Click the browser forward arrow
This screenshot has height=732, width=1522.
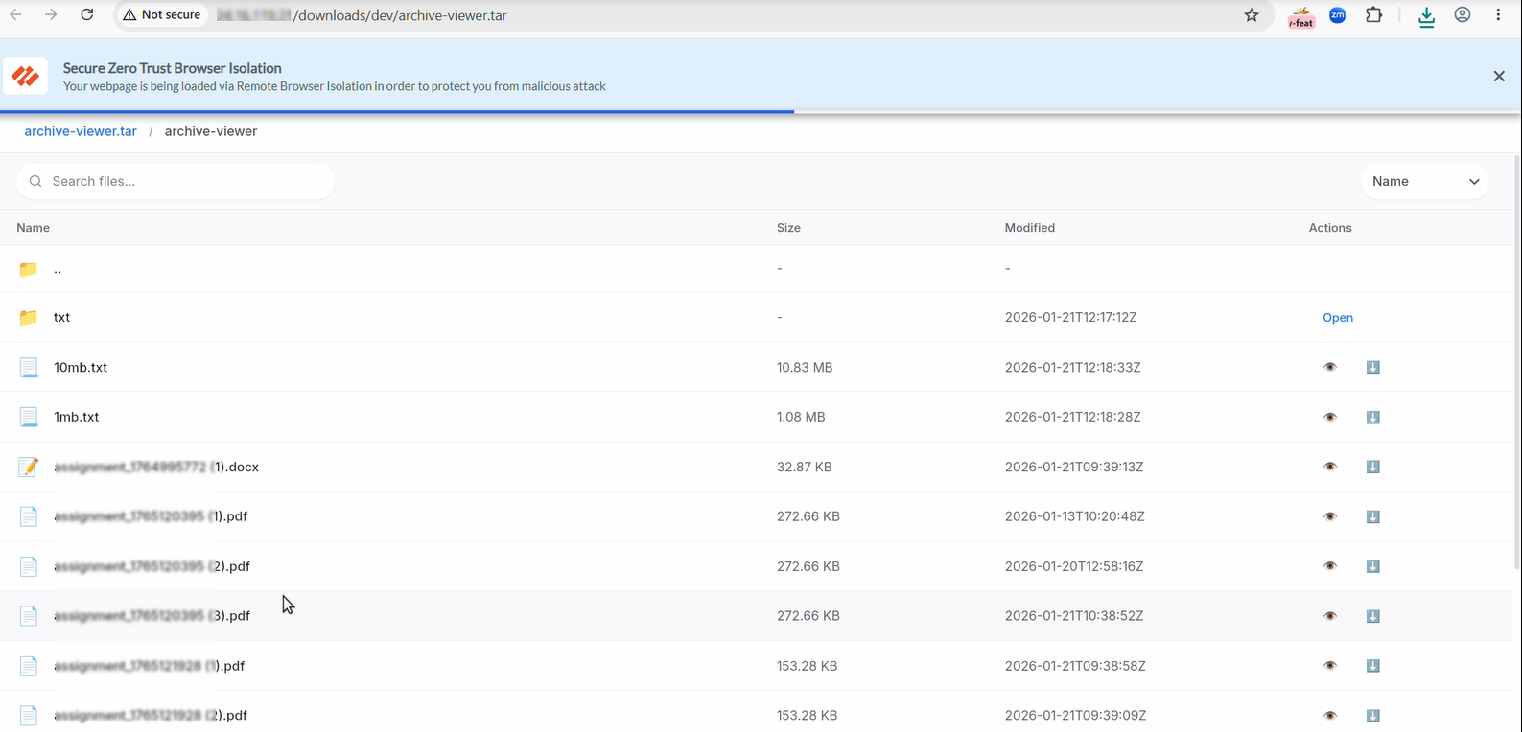pyautogui.click(x=51, y=14)
